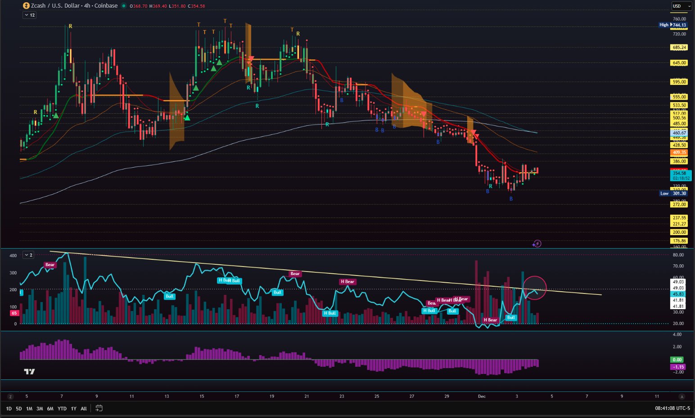Choose the 6M time range
Screen dimensions: 695x418
click(x=50, y=409)
